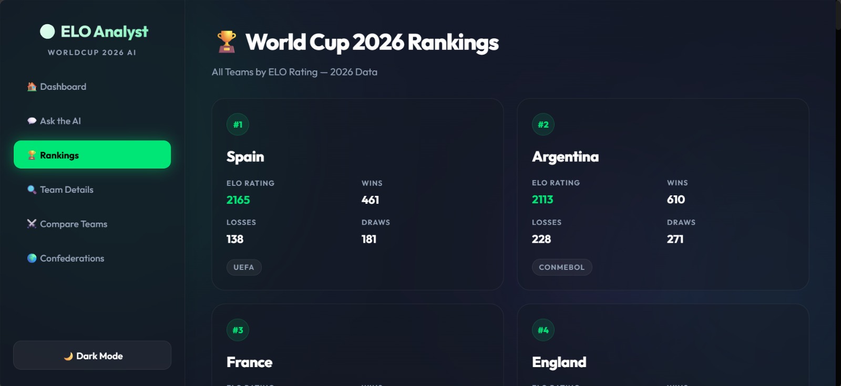This screenshot has height=386, width=841.
Task: Click the large trophy icon by the page title
Action: (x=227, y=42)
